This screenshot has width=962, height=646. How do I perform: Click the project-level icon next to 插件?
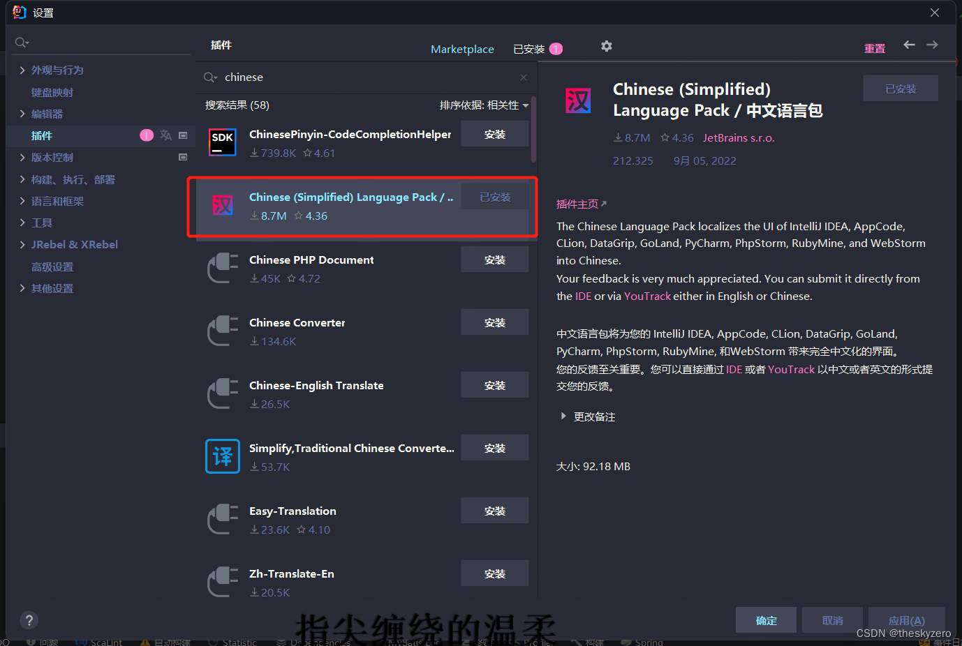point(183,135)
